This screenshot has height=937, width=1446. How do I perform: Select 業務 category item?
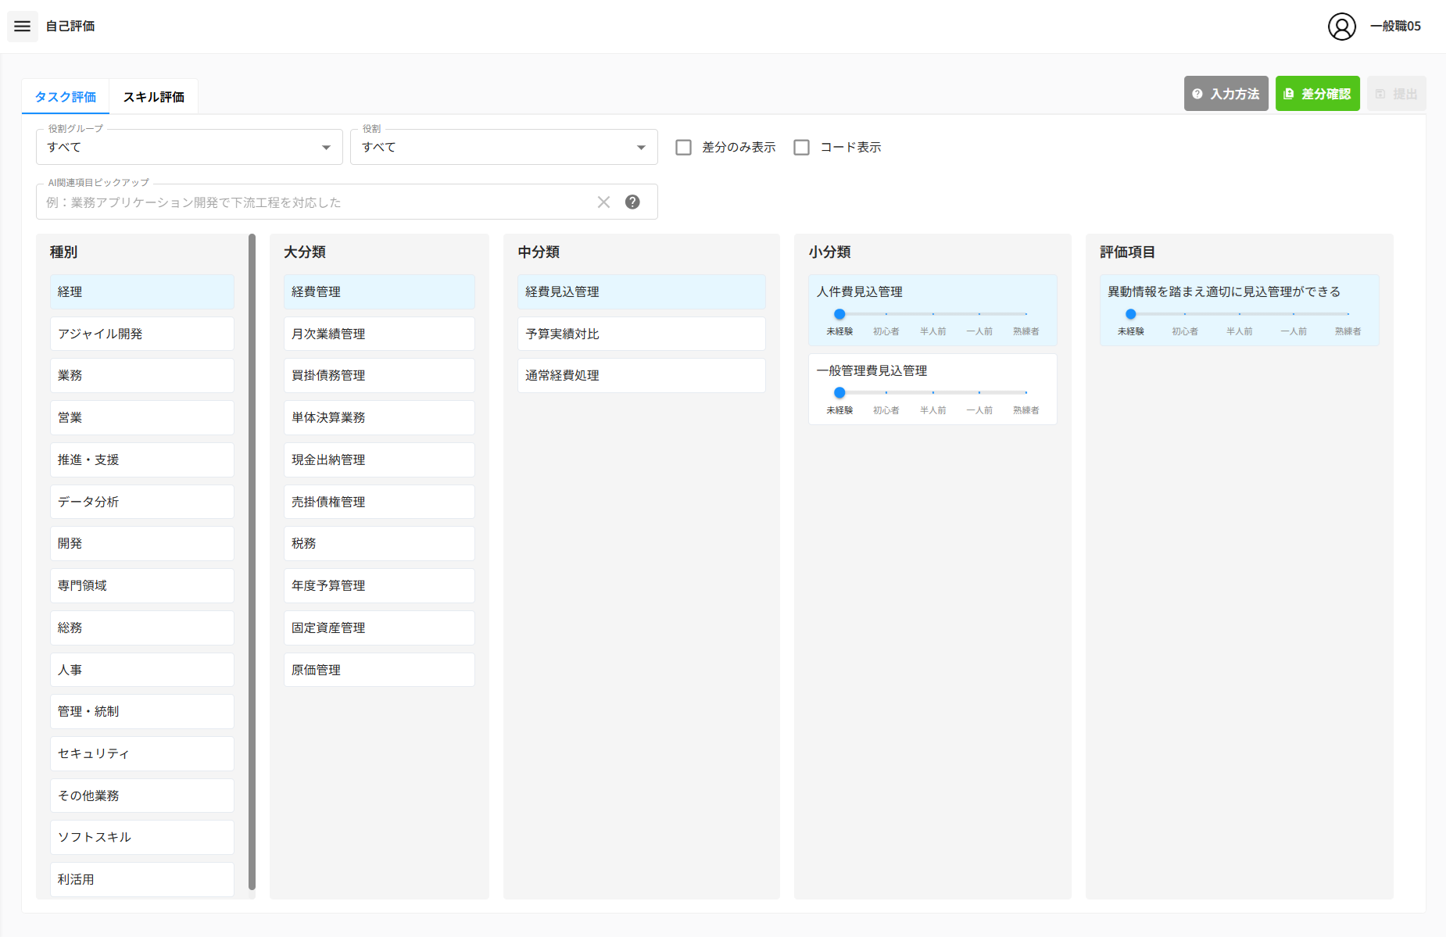point(142,376)
